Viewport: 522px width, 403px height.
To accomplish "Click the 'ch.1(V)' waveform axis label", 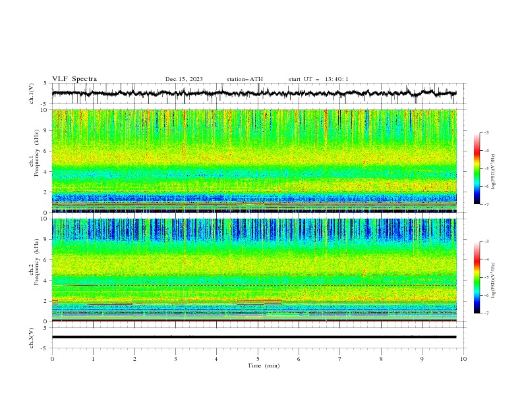I will [x=32, y=94].
